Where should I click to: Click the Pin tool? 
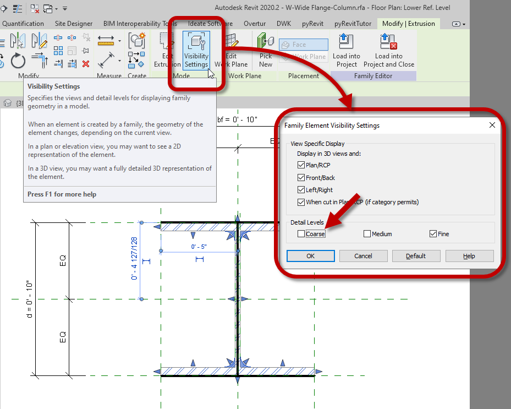[x=86, y=50]
